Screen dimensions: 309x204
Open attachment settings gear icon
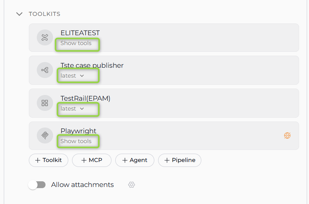(x=132, y=185)
